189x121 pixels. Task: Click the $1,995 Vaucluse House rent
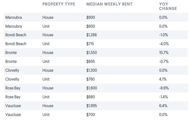[x=92, y=106]
